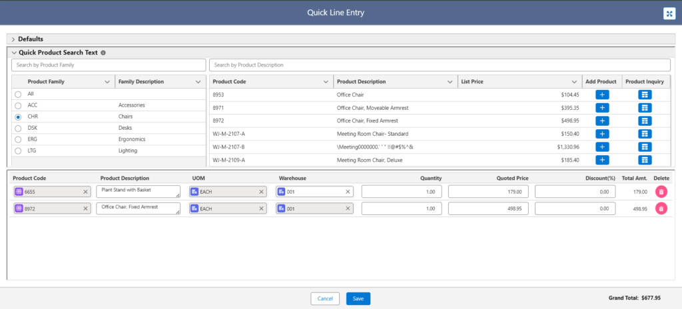
Task: Select the All product family radio button
Action: click(x=18, y=94)
